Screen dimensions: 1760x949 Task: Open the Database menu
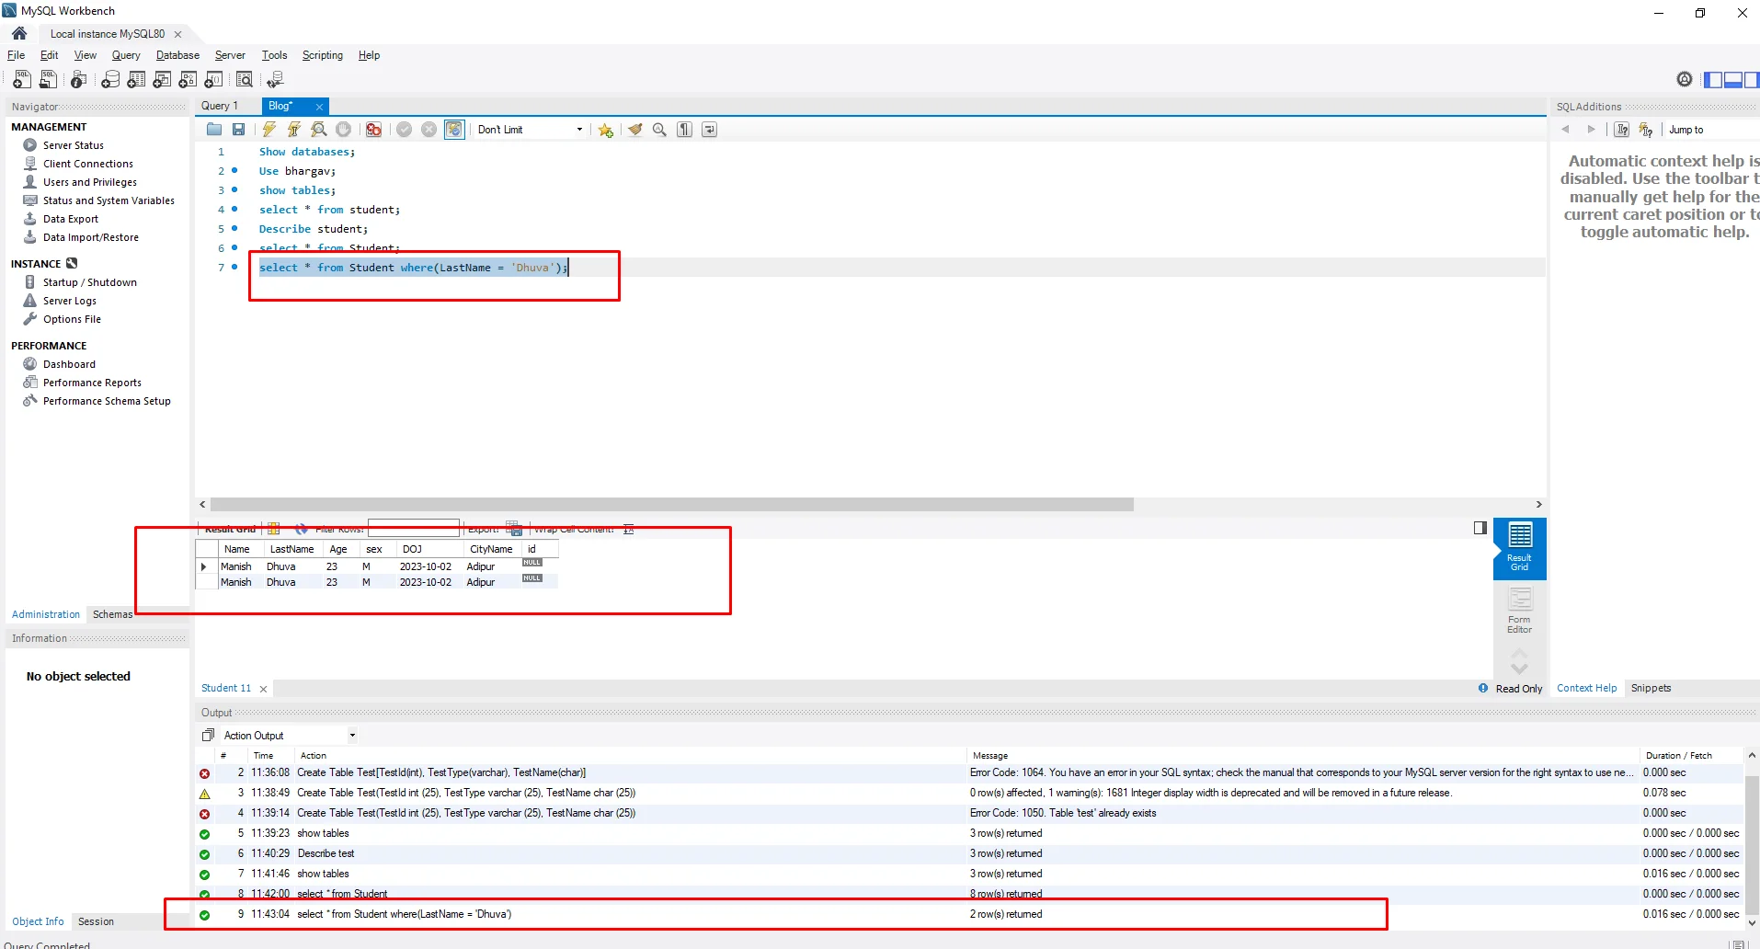(177, 55)
